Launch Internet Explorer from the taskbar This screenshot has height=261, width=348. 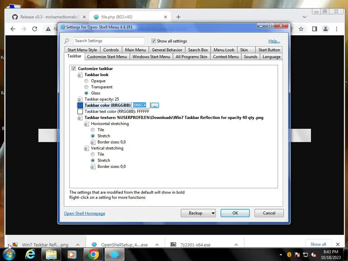pyautogui.click(x=30, y=254)
